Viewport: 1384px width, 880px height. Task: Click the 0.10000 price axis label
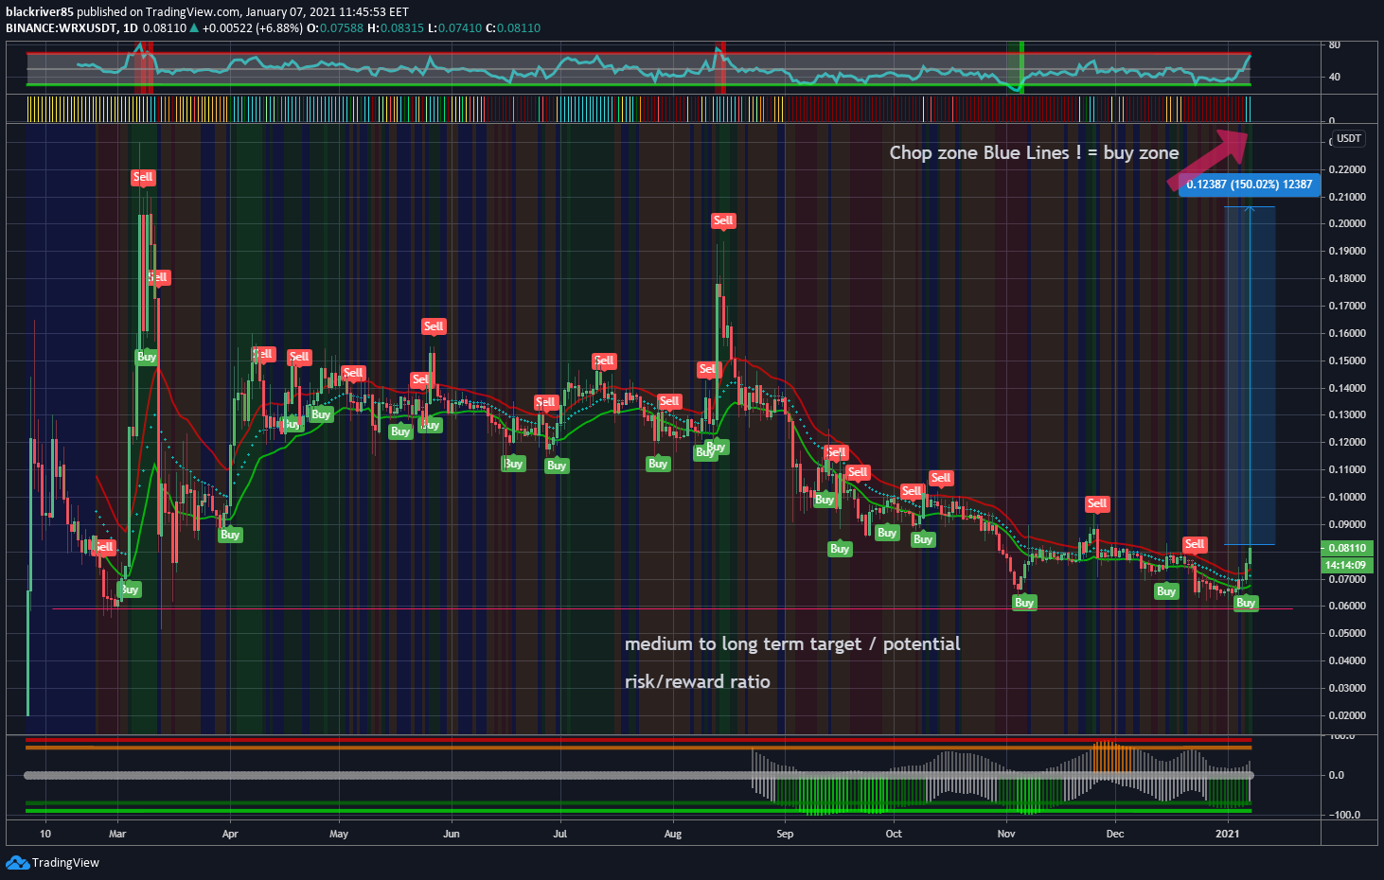(1347, 497)
